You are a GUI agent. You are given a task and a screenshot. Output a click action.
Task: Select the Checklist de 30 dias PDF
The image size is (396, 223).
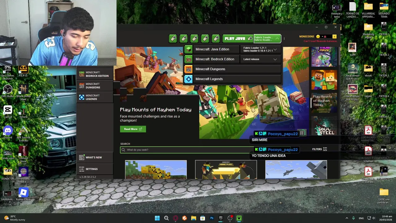tap(368, 175)
